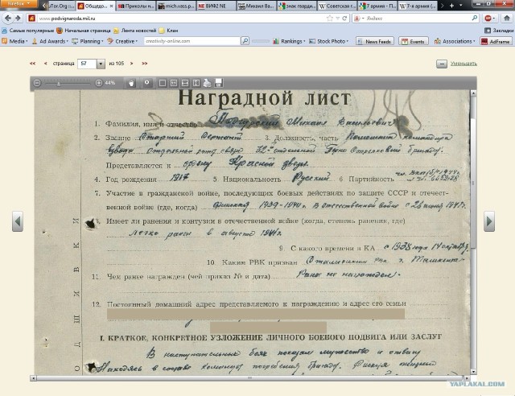Open the Начальная страница bookmark

point(84,31)
